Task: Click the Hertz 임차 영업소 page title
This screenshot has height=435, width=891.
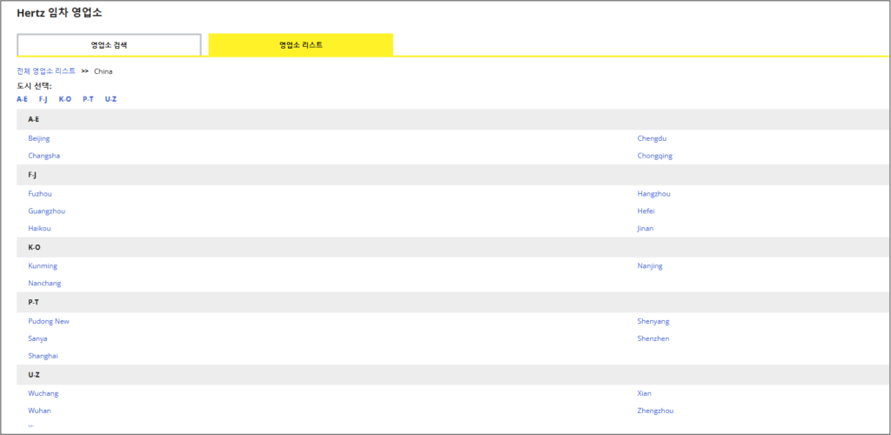Action: click(60, 12)
